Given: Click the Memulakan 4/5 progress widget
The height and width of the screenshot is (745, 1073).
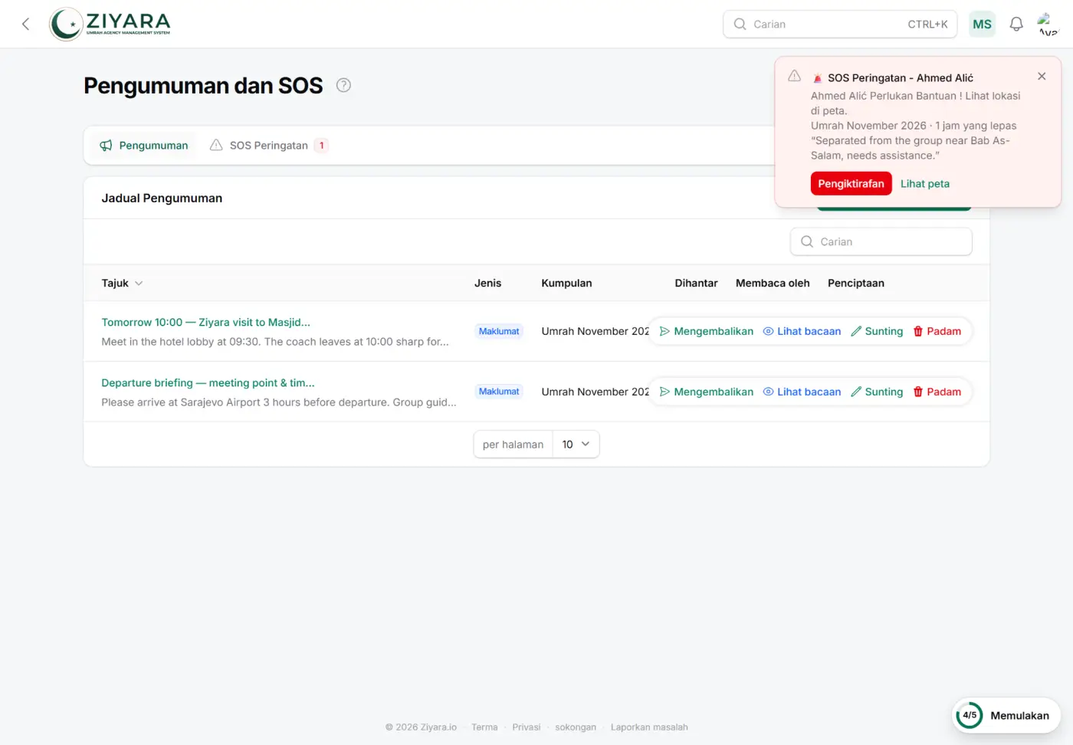Looking at the screenshot, I should [1006, 715].
